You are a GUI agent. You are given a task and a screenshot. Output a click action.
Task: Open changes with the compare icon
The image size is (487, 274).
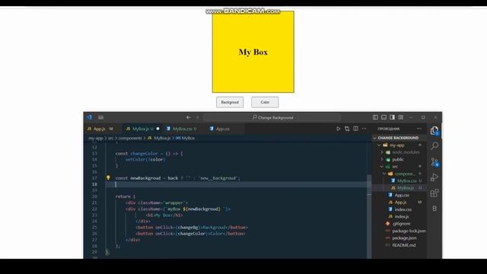point(347,129)
